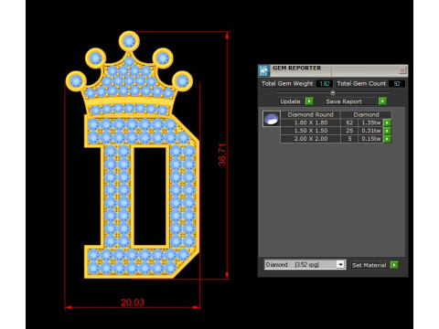This screenshot has height=329, width=439.
Task: Collapse the Gem Reporter header section
Action: click(333, 92)
